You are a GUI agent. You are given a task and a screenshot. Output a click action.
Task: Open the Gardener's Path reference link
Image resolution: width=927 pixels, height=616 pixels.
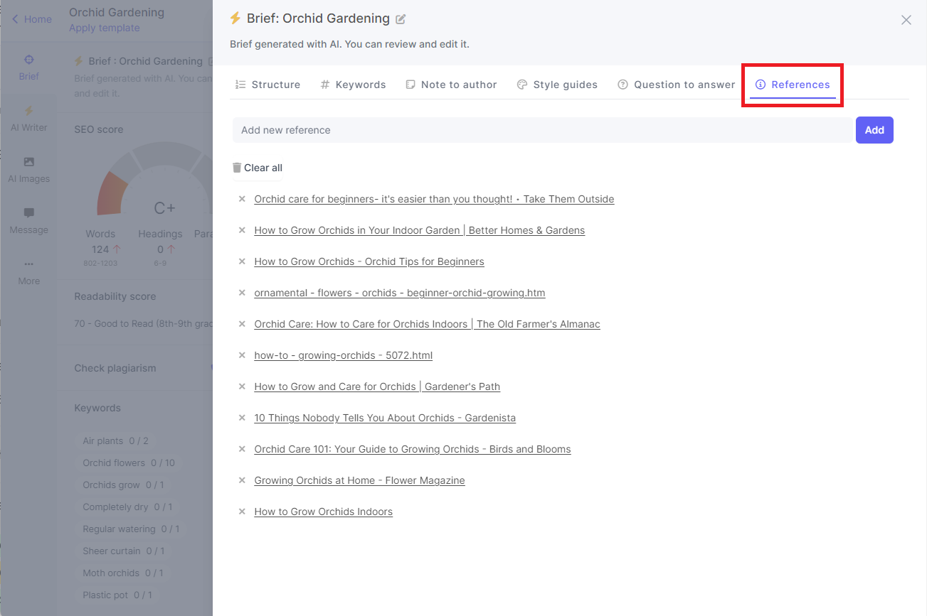(377, 387)
